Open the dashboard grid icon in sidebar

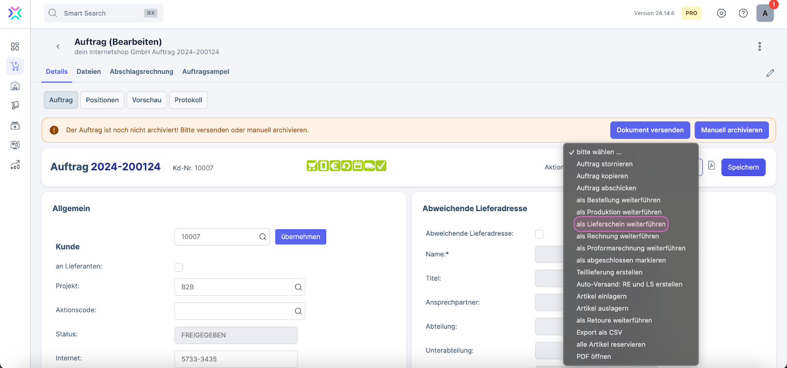tap(15, 46)
